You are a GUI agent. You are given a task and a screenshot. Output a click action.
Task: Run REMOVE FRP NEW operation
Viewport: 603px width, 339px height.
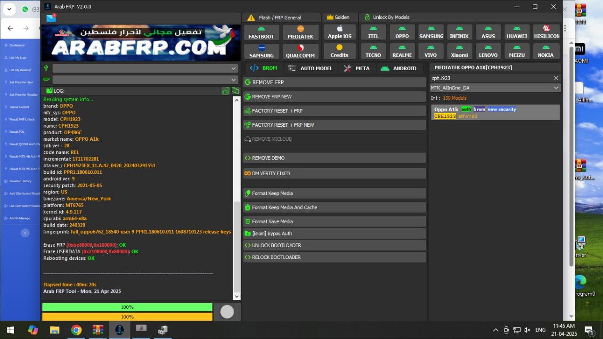tap(334, 97)
